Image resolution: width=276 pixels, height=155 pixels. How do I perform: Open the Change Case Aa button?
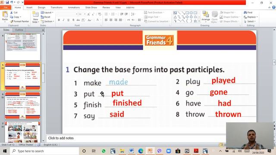click(x=90, y=20)
